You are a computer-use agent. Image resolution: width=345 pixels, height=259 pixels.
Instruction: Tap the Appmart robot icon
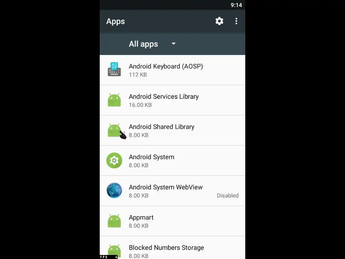[x=114, y=221]
